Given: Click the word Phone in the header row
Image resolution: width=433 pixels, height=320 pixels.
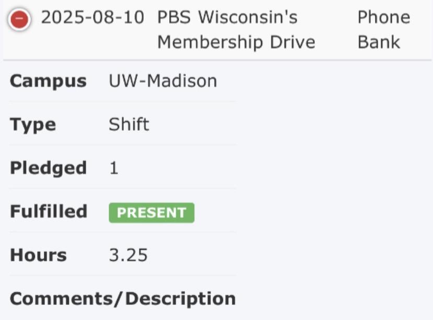Looking at the screenshot, I should pyautogui.click(x=383, y=18).
